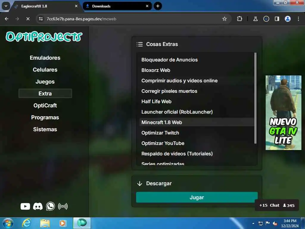
Task: Select Bloqueador de Anuncios in the list
Action: [x=197, y=60]
